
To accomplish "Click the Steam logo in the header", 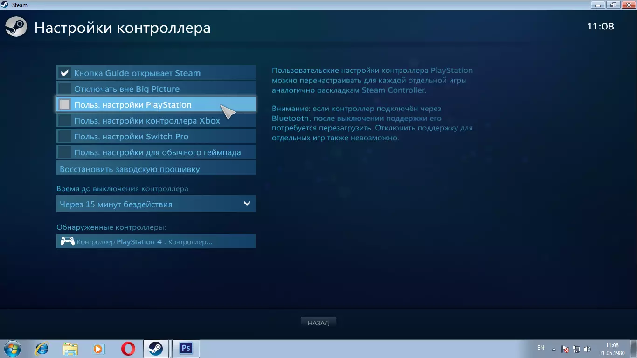I will tap(16, 27).
